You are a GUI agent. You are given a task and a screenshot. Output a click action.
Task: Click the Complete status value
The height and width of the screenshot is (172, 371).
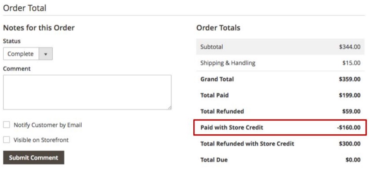click(x=21, y=54)
